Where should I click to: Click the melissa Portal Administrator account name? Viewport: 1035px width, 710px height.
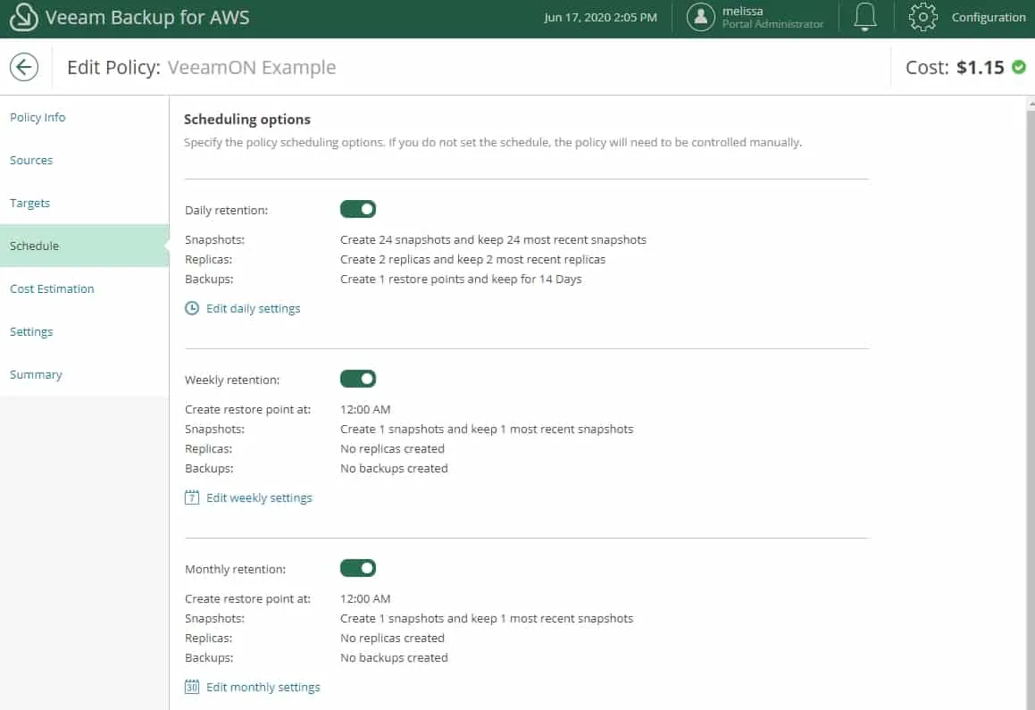point(772,17)
